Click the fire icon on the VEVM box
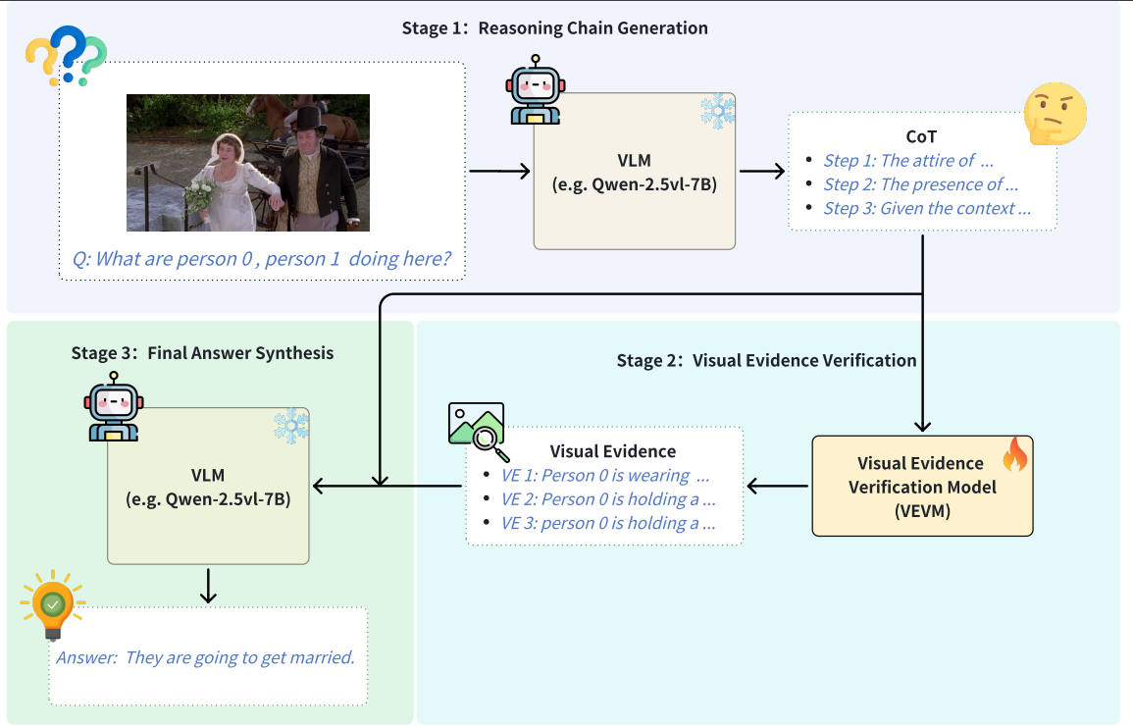Image resolution: width=1133 pixels, height=726 pixels. click(x=1014, y=453)
